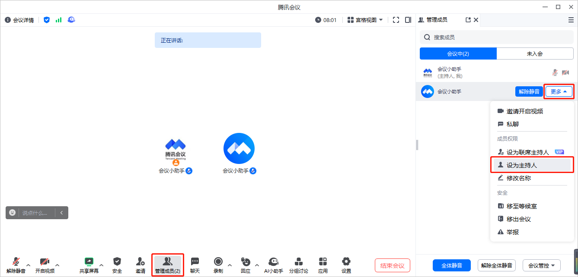Choose 私聊 from the member menu
This screenshot has height=277, width=578.
click(x=532, y=124)
